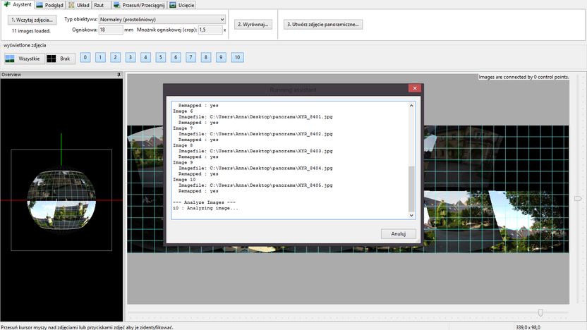Click the log scrollbar down arrow
The width and height of the screenshot is (587, 330).
coord(411,216)
